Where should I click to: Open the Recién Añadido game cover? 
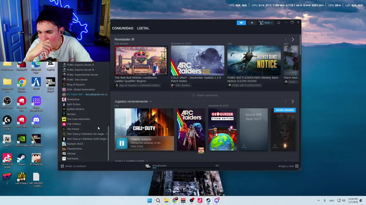pos(284,130)
